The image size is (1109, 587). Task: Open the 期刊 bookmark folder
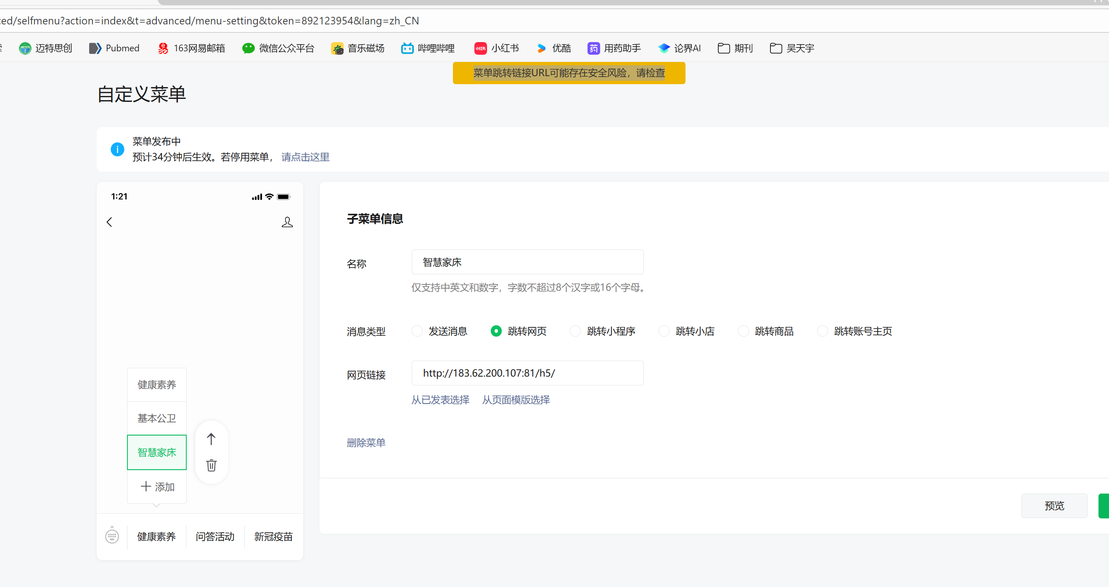pos(735,48)
